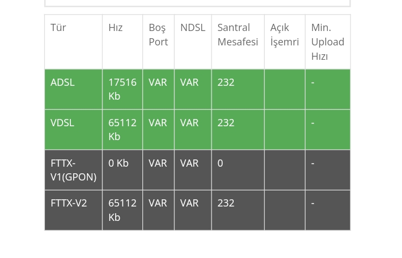Viewport: 402px width, 258px height.
Task: Click ADSL row Santral Mesafesi 232 cell
Action: [x=226, y=82]
